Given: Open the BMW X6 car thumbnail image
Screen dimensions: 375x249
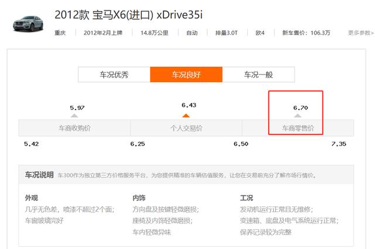Looking at the screenshot, I should tap(28, 23).
